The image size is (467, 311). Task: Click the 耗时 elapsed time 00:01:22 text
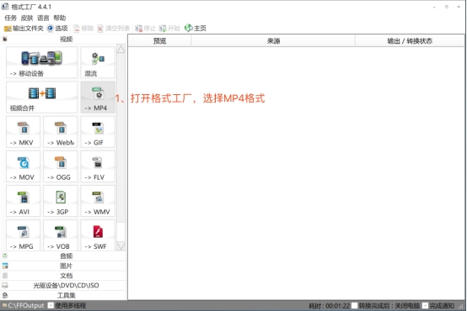tap(329, 306)
